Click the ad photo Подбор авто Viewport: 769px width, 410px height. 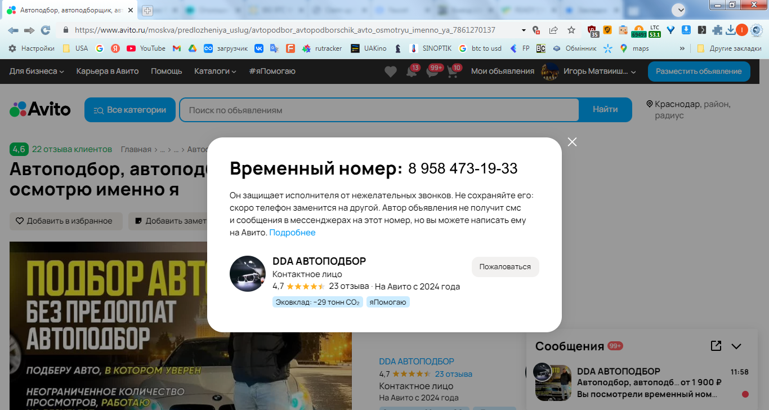[x=181, y=326]
